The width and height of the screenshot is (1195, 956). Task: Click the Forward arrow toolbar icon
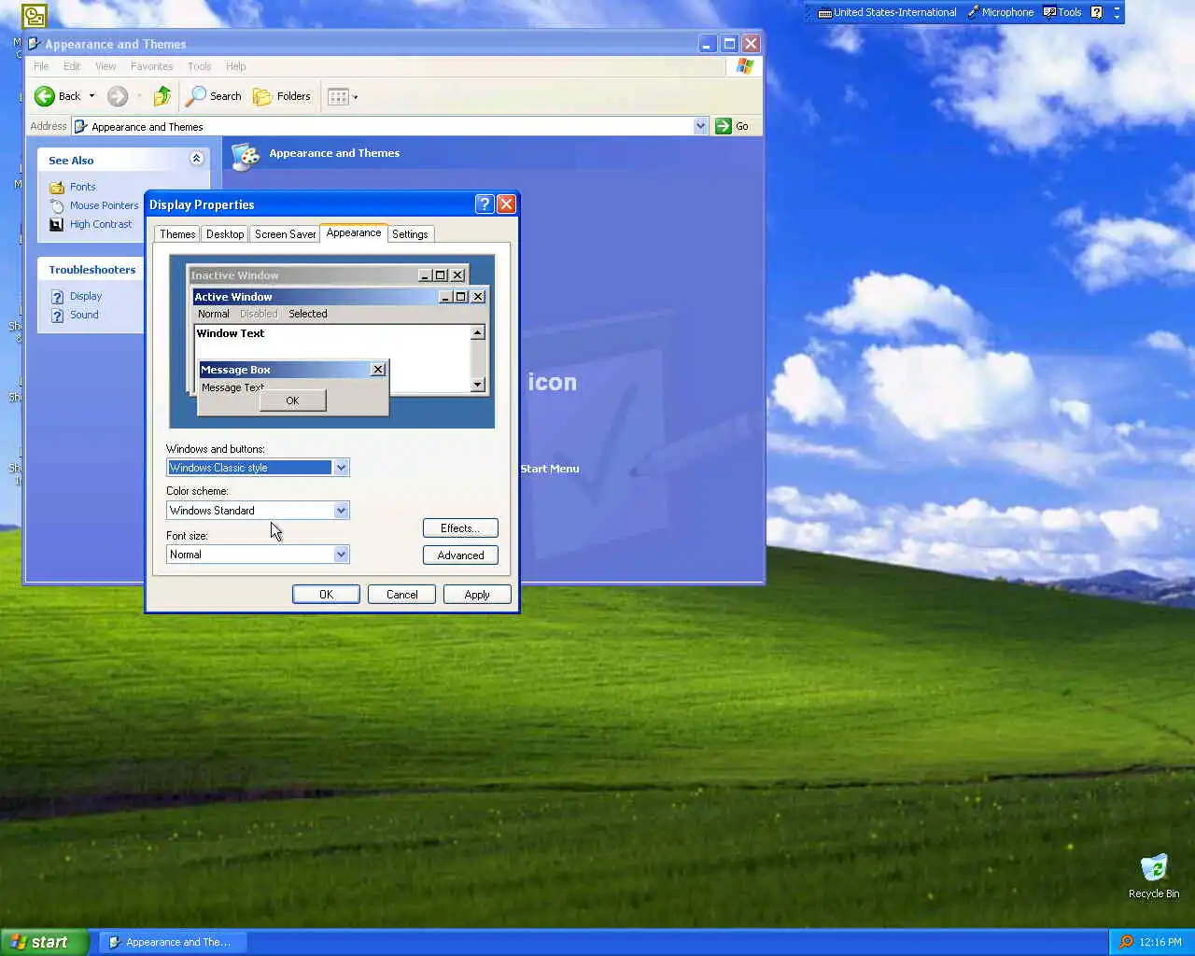(x=117, y=96)
